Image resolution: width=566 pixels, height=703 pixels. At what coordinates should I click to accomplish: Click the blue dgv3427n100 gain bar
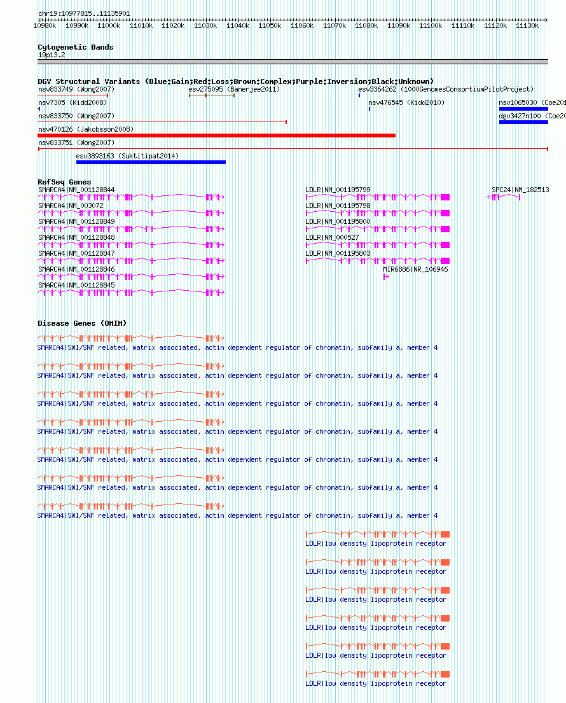(523, 122)
